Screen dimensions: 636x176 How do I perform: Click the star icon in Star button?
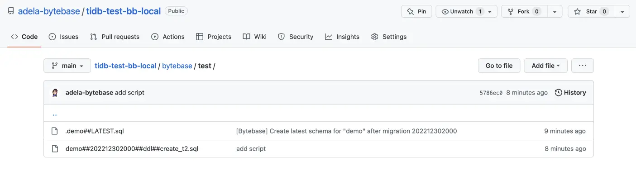pyautogui.click(x=577, y=12)
